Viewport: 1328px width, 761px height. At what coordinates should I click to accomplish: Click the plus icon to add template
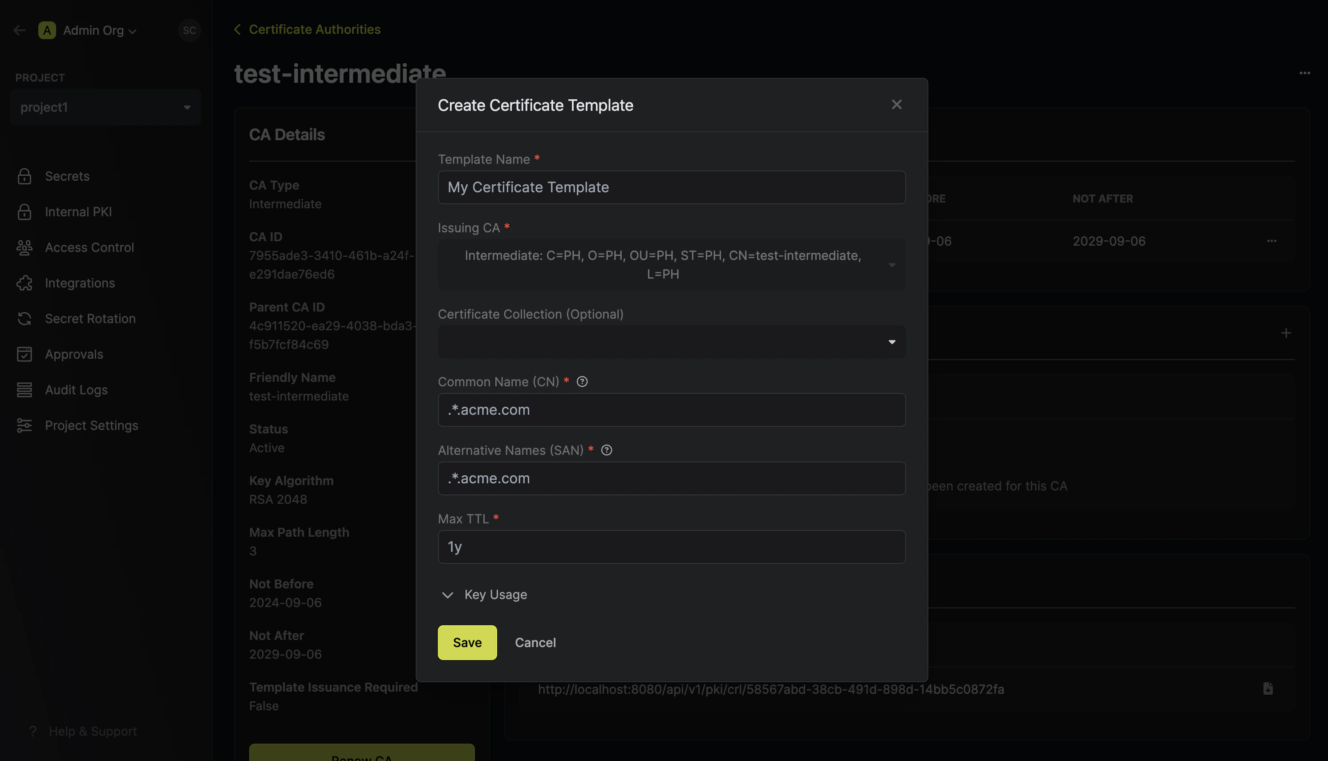click(x=1286, y=333)
